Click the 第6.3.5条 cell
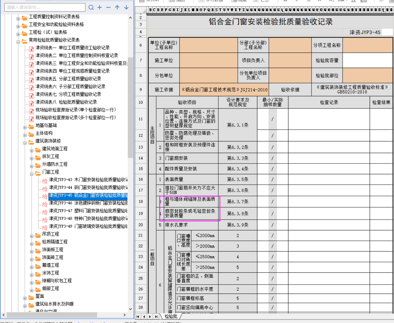This screenshot has width=394, height=323. 238,179
